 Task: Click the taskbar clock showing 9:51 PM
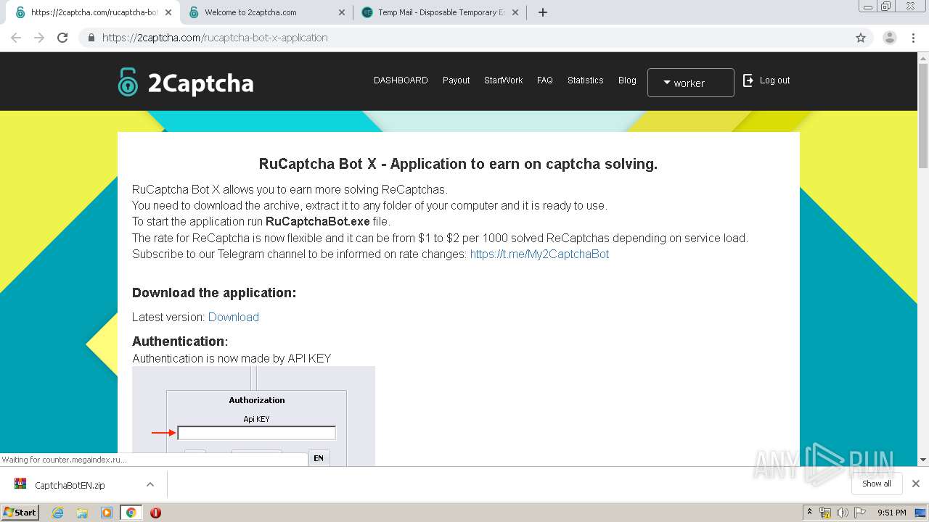pyautogui.click(x=891, y=513)
